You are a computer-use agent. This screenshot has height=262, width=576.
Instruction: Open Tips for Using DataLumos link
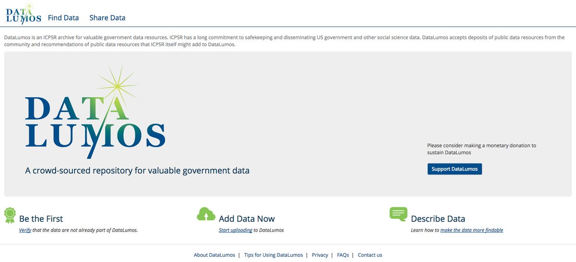[274, 255]
